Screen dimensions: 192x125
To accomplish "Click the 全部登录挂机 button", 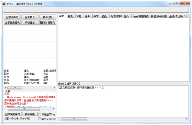I will point(12,22).
